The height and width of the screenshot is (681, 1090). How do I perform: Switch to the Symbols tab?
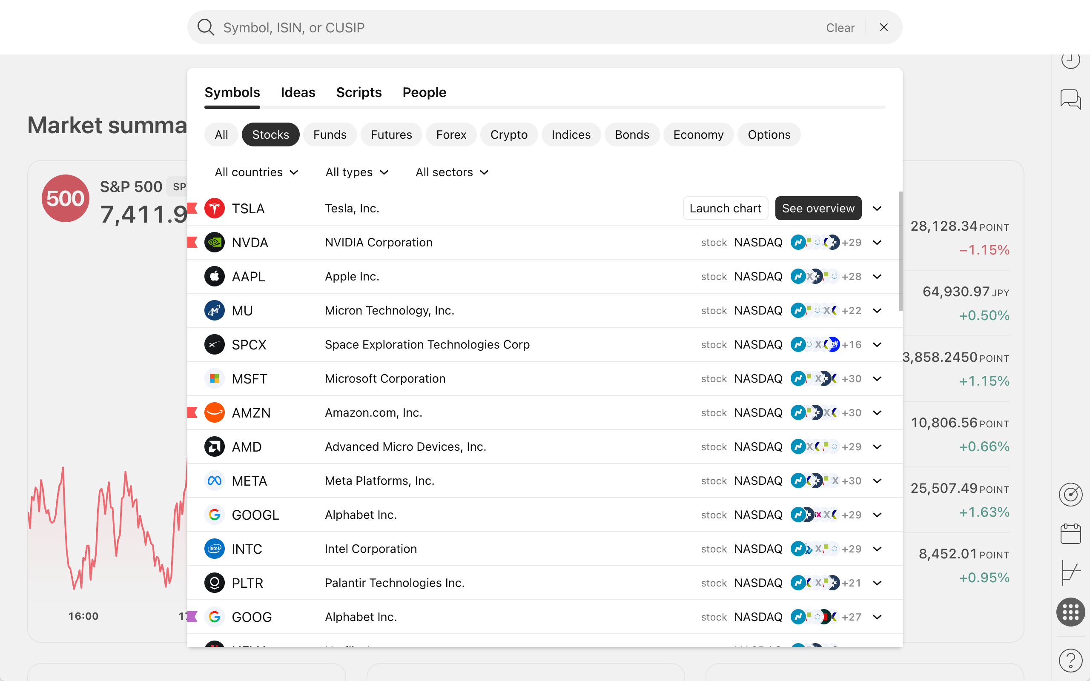pyautogui.click(x=232, y=92)
